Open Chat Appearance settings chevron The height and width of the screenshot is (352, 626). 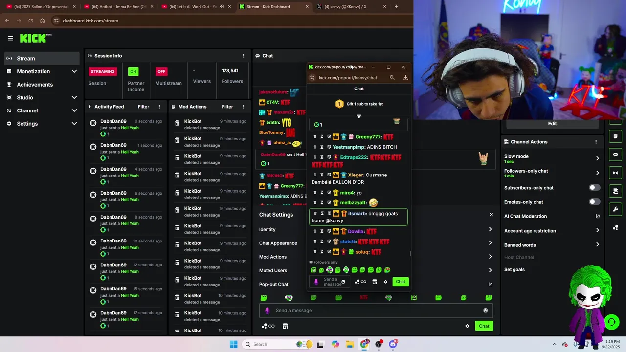[490, 243]
